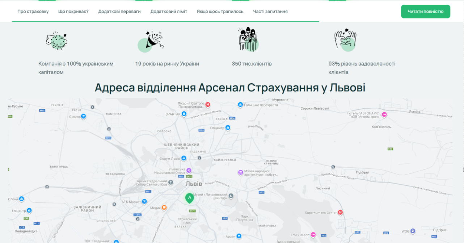Image resolution: width=464 pixels, height=243 pixels.
Task: Select 'Додатковий ліміт' nav item
Action: (x=169, y=12)
